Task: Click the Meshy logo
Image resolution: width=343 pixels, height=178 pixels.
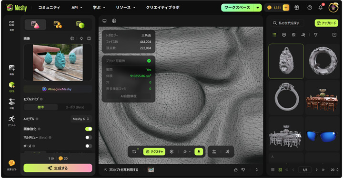Action: click(16, 8)
